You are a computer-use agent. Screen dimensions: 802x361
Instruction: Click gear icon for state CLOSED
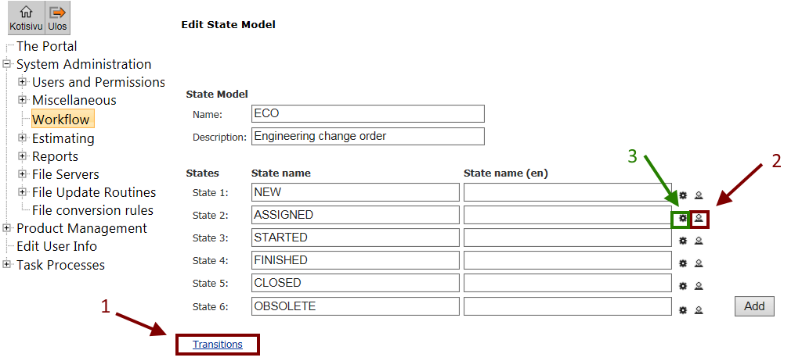coord(683,287)
